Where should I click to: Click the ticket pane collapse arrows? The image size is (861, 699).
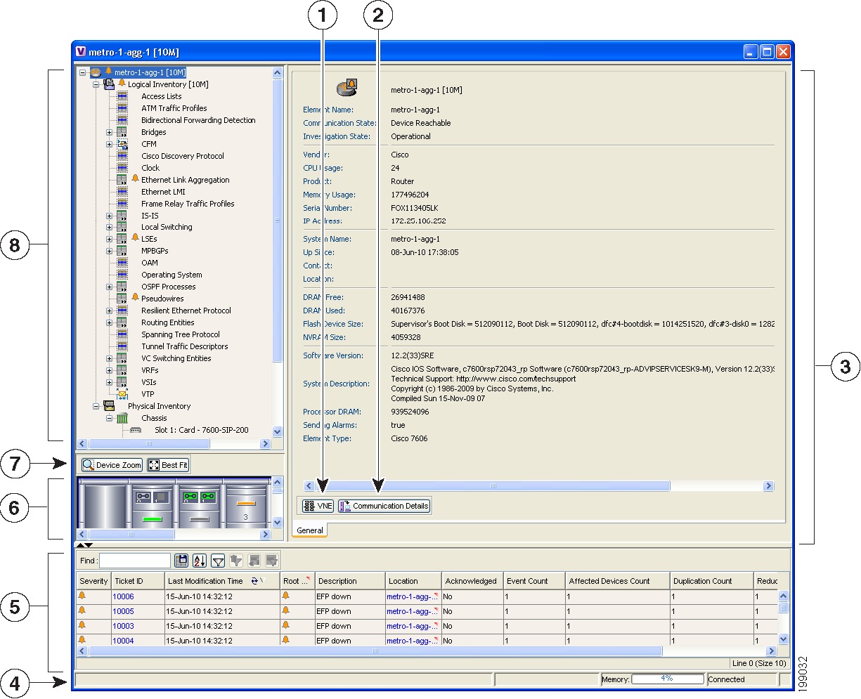pyautogui.click(x=84, y=545)
